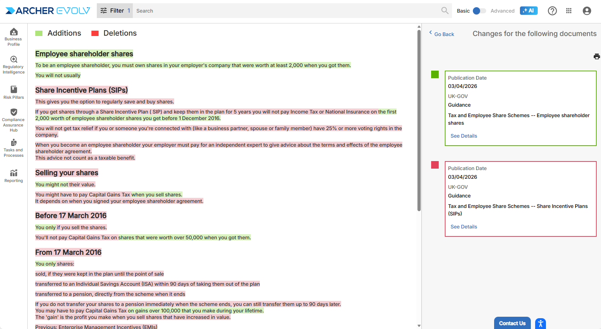The width and height of the screenshot is (601, 329).
Task: Open the user account profile icon
Action: tap(587, 11)
